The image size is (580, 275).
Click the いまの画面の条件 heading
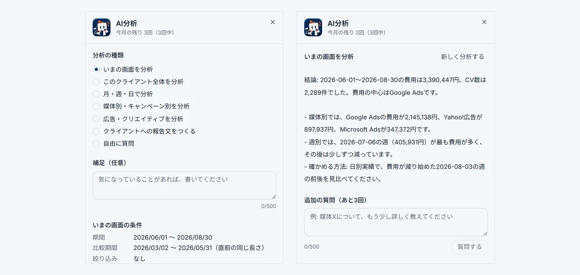click(117, 225)
